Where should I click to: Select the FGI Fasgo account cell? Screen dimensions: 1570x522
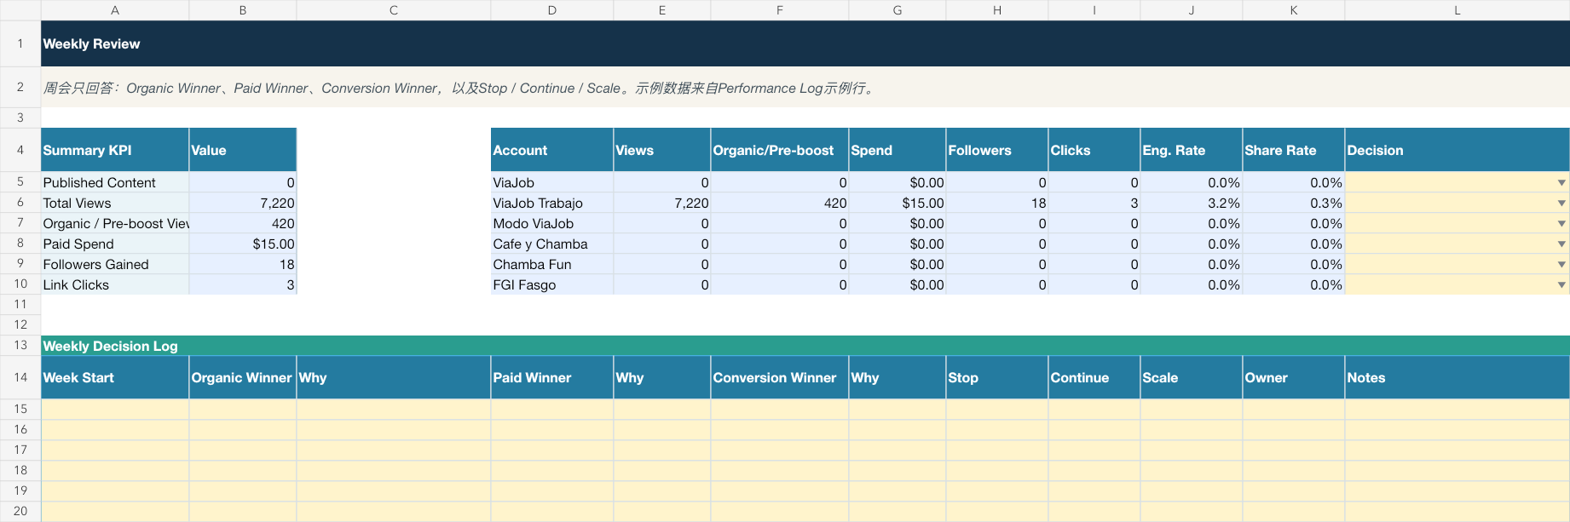pos(552,284)
